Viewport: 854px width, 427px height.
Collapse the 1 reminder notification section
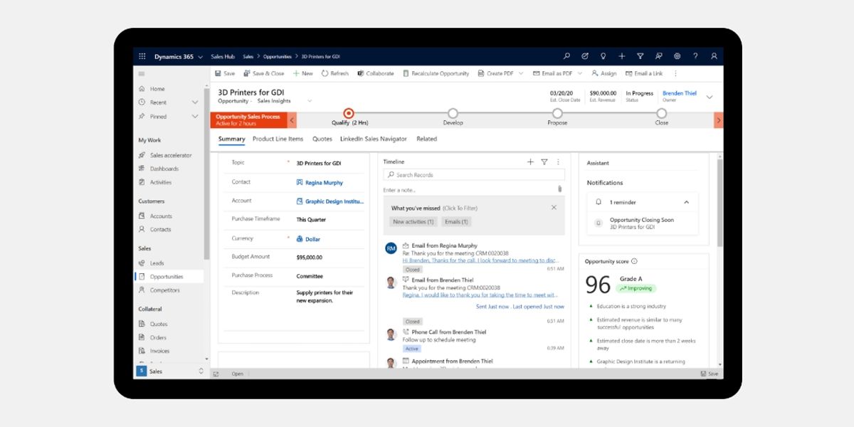coord(686,202)
